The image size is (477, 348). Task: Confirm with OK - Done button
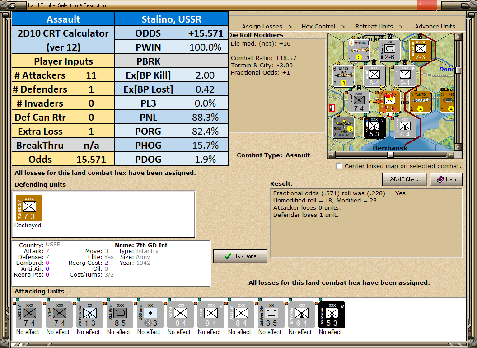click(240, 256)
